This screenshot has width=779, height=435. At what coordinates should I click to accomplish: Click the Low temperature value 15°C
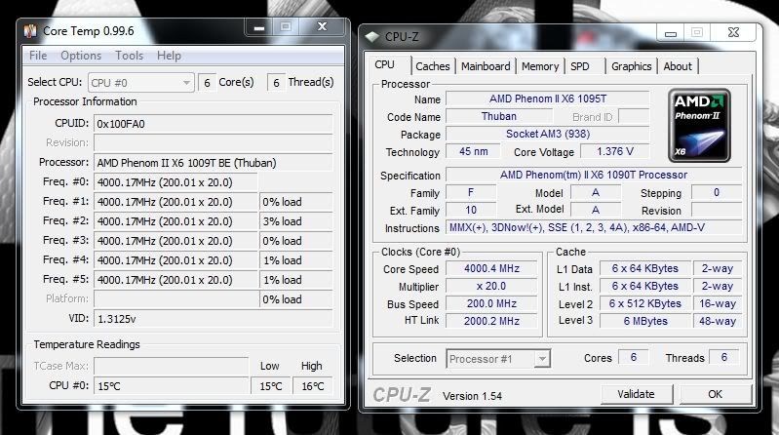[271, 386]
